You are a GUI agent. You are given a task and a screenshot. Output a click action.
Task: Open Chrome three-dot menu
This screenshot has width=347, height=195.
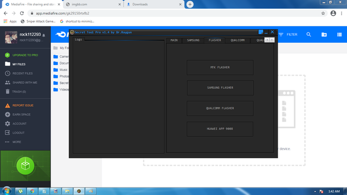coord(342,13)
